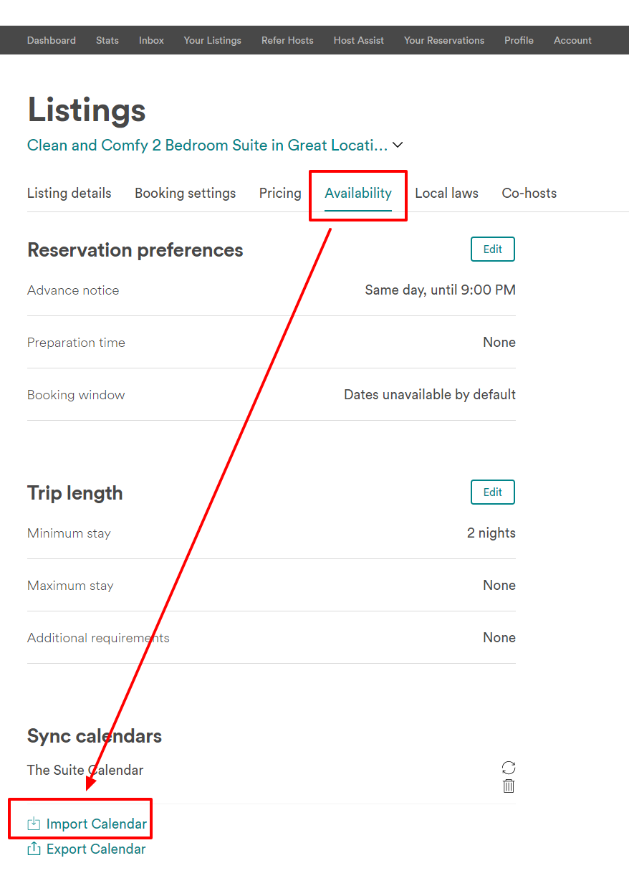The image size is (629, 896).
Task: Click the refresh icon for The Suite Calendar
Action: tap(509, 768)
